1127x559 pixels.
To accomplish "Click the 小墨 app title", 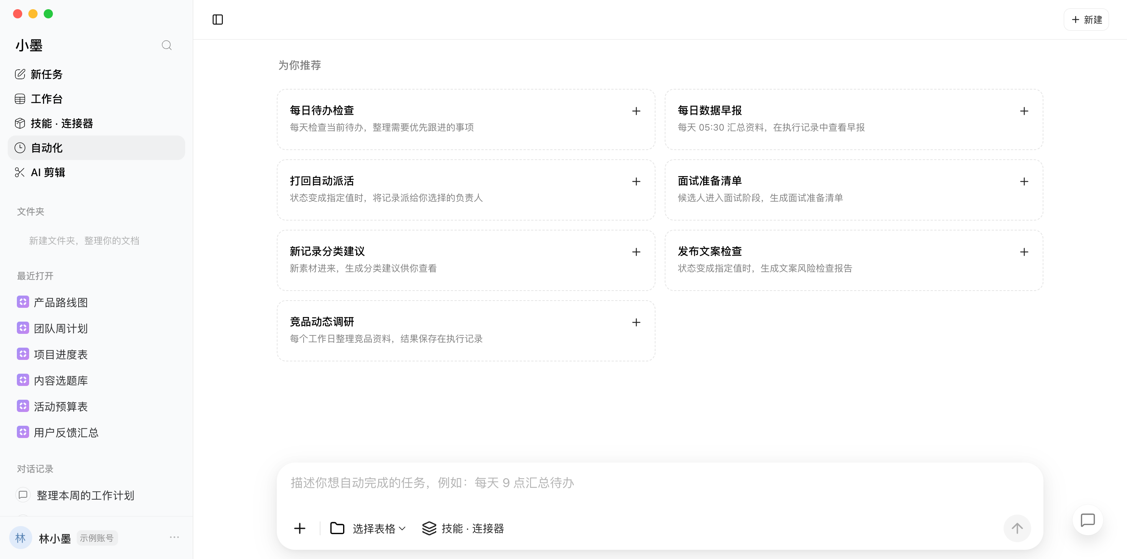I will (x=29, y=46).
